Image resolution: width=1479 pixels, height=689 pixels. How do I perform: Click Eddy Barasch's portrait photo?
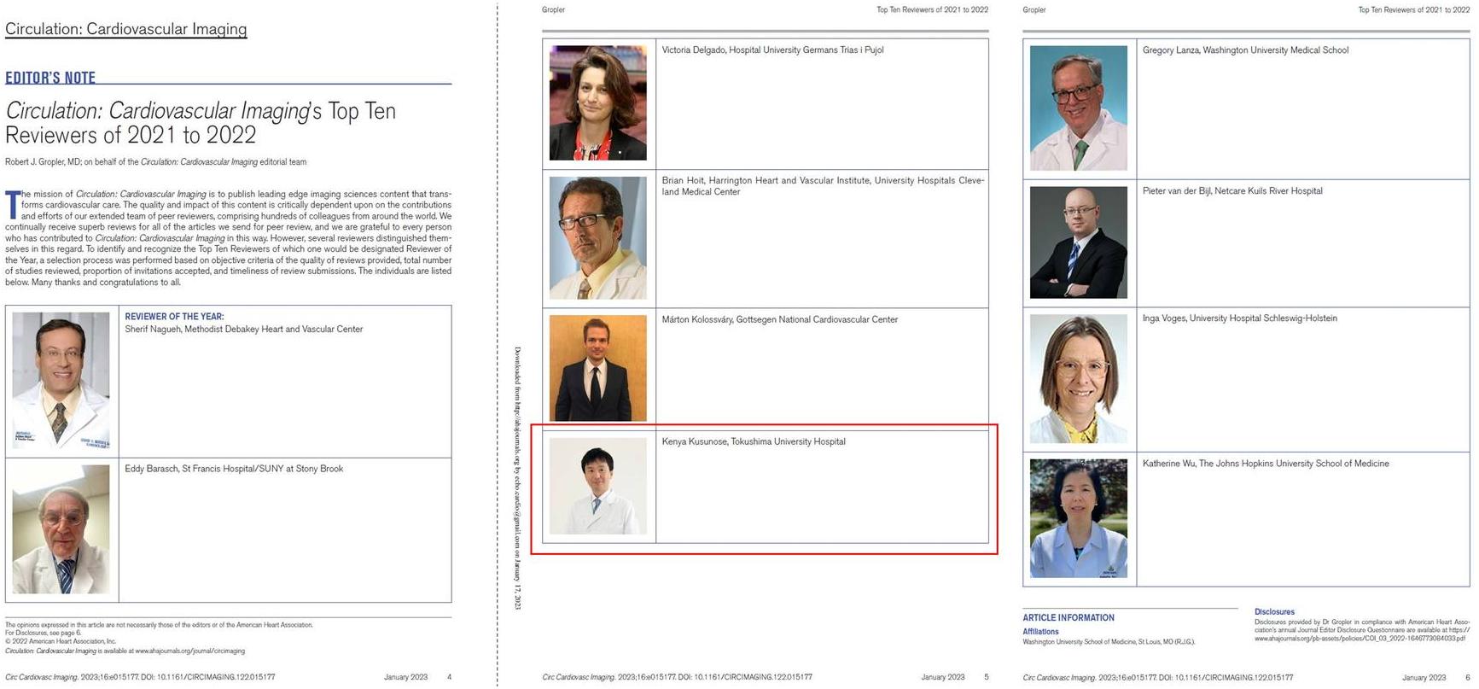pyautogui.click(x=61, y=529)
